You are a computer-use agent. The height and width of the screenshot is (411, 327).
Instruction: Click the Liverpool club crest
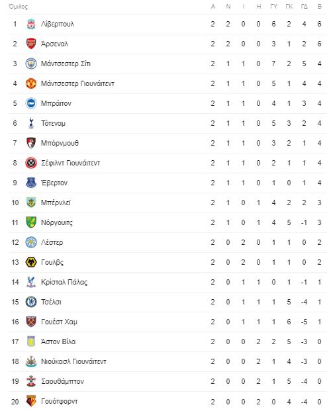click(31, 24)
